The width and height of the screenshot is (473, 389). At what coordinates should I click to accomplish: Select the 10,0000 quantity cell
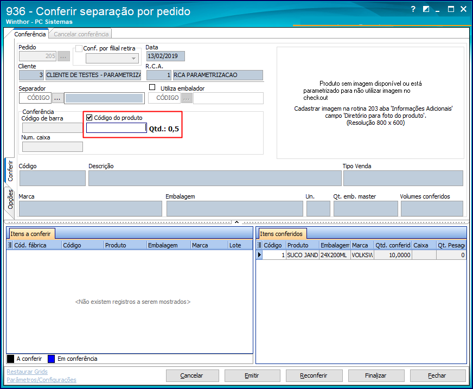393,255
